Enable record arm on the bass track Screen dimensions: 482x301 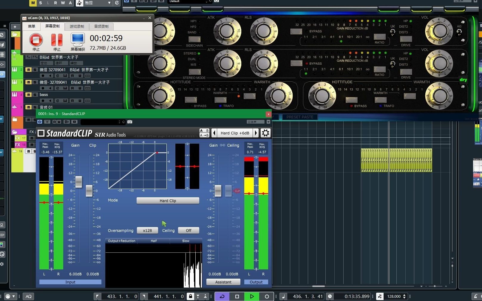click(42, 101)
